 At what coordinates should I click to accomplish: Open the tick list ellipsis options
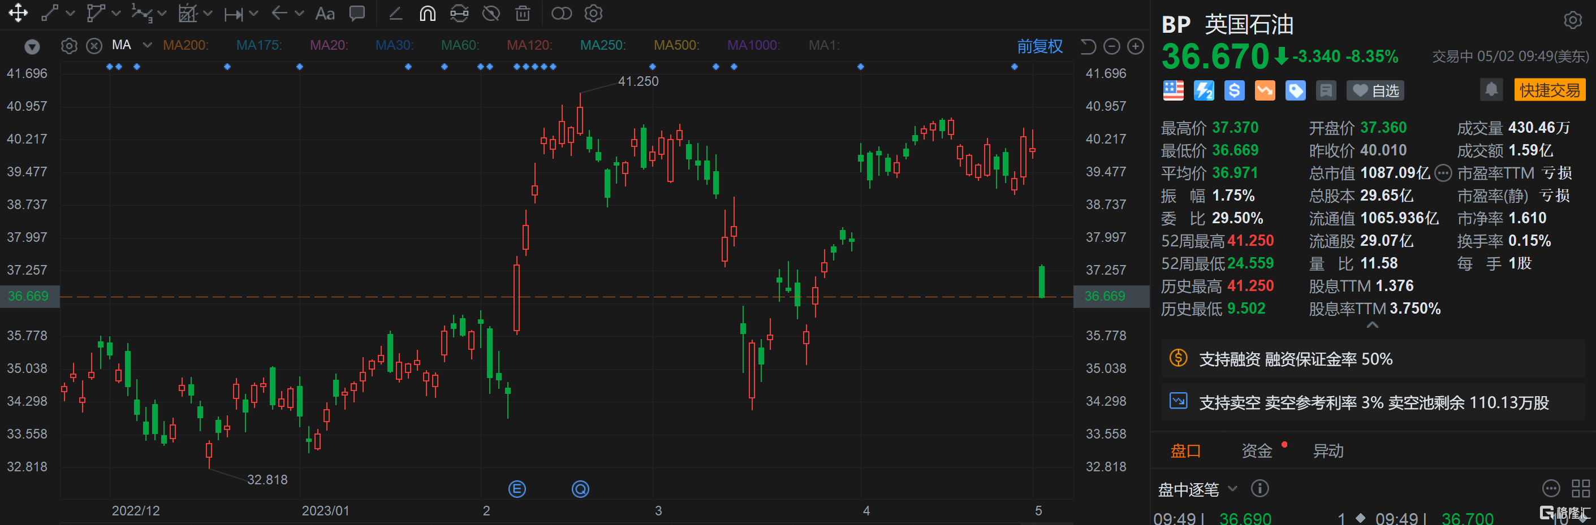coord(1550,488)
